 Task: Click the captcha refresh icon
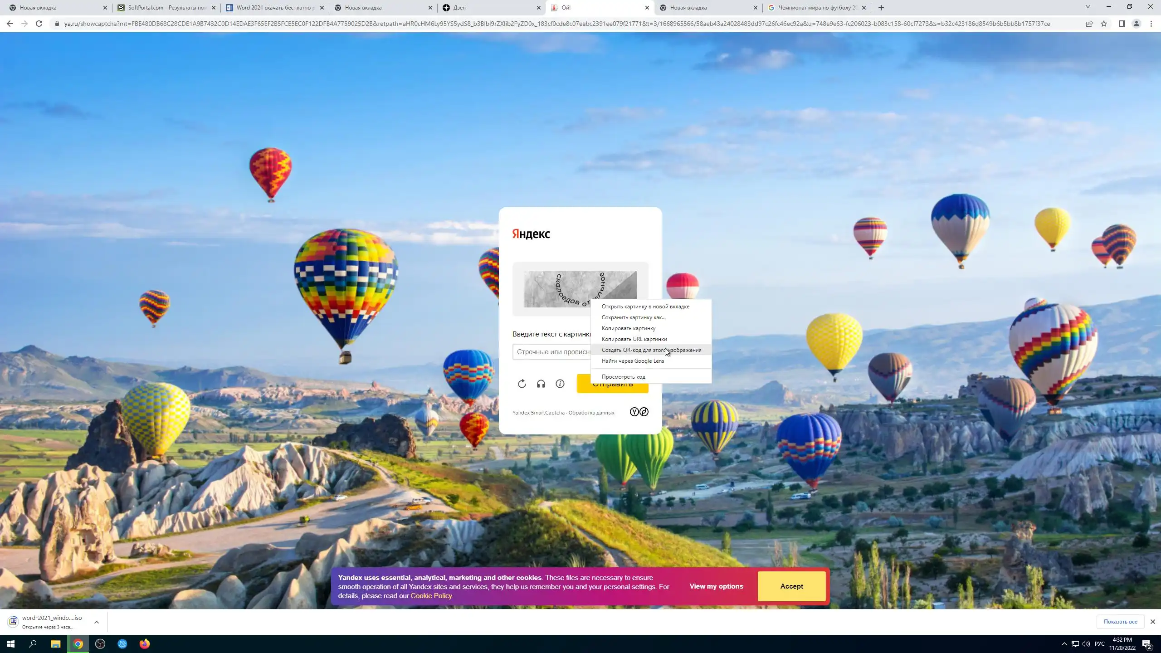pyautogui.click(x=522, y=384)
